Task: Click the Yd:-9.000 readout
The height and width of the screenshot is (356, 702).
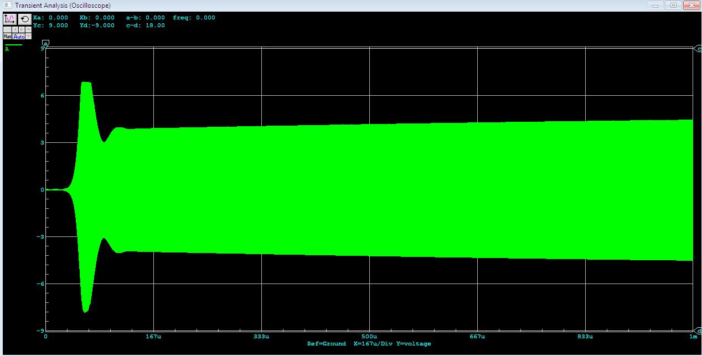Action: 97,25
